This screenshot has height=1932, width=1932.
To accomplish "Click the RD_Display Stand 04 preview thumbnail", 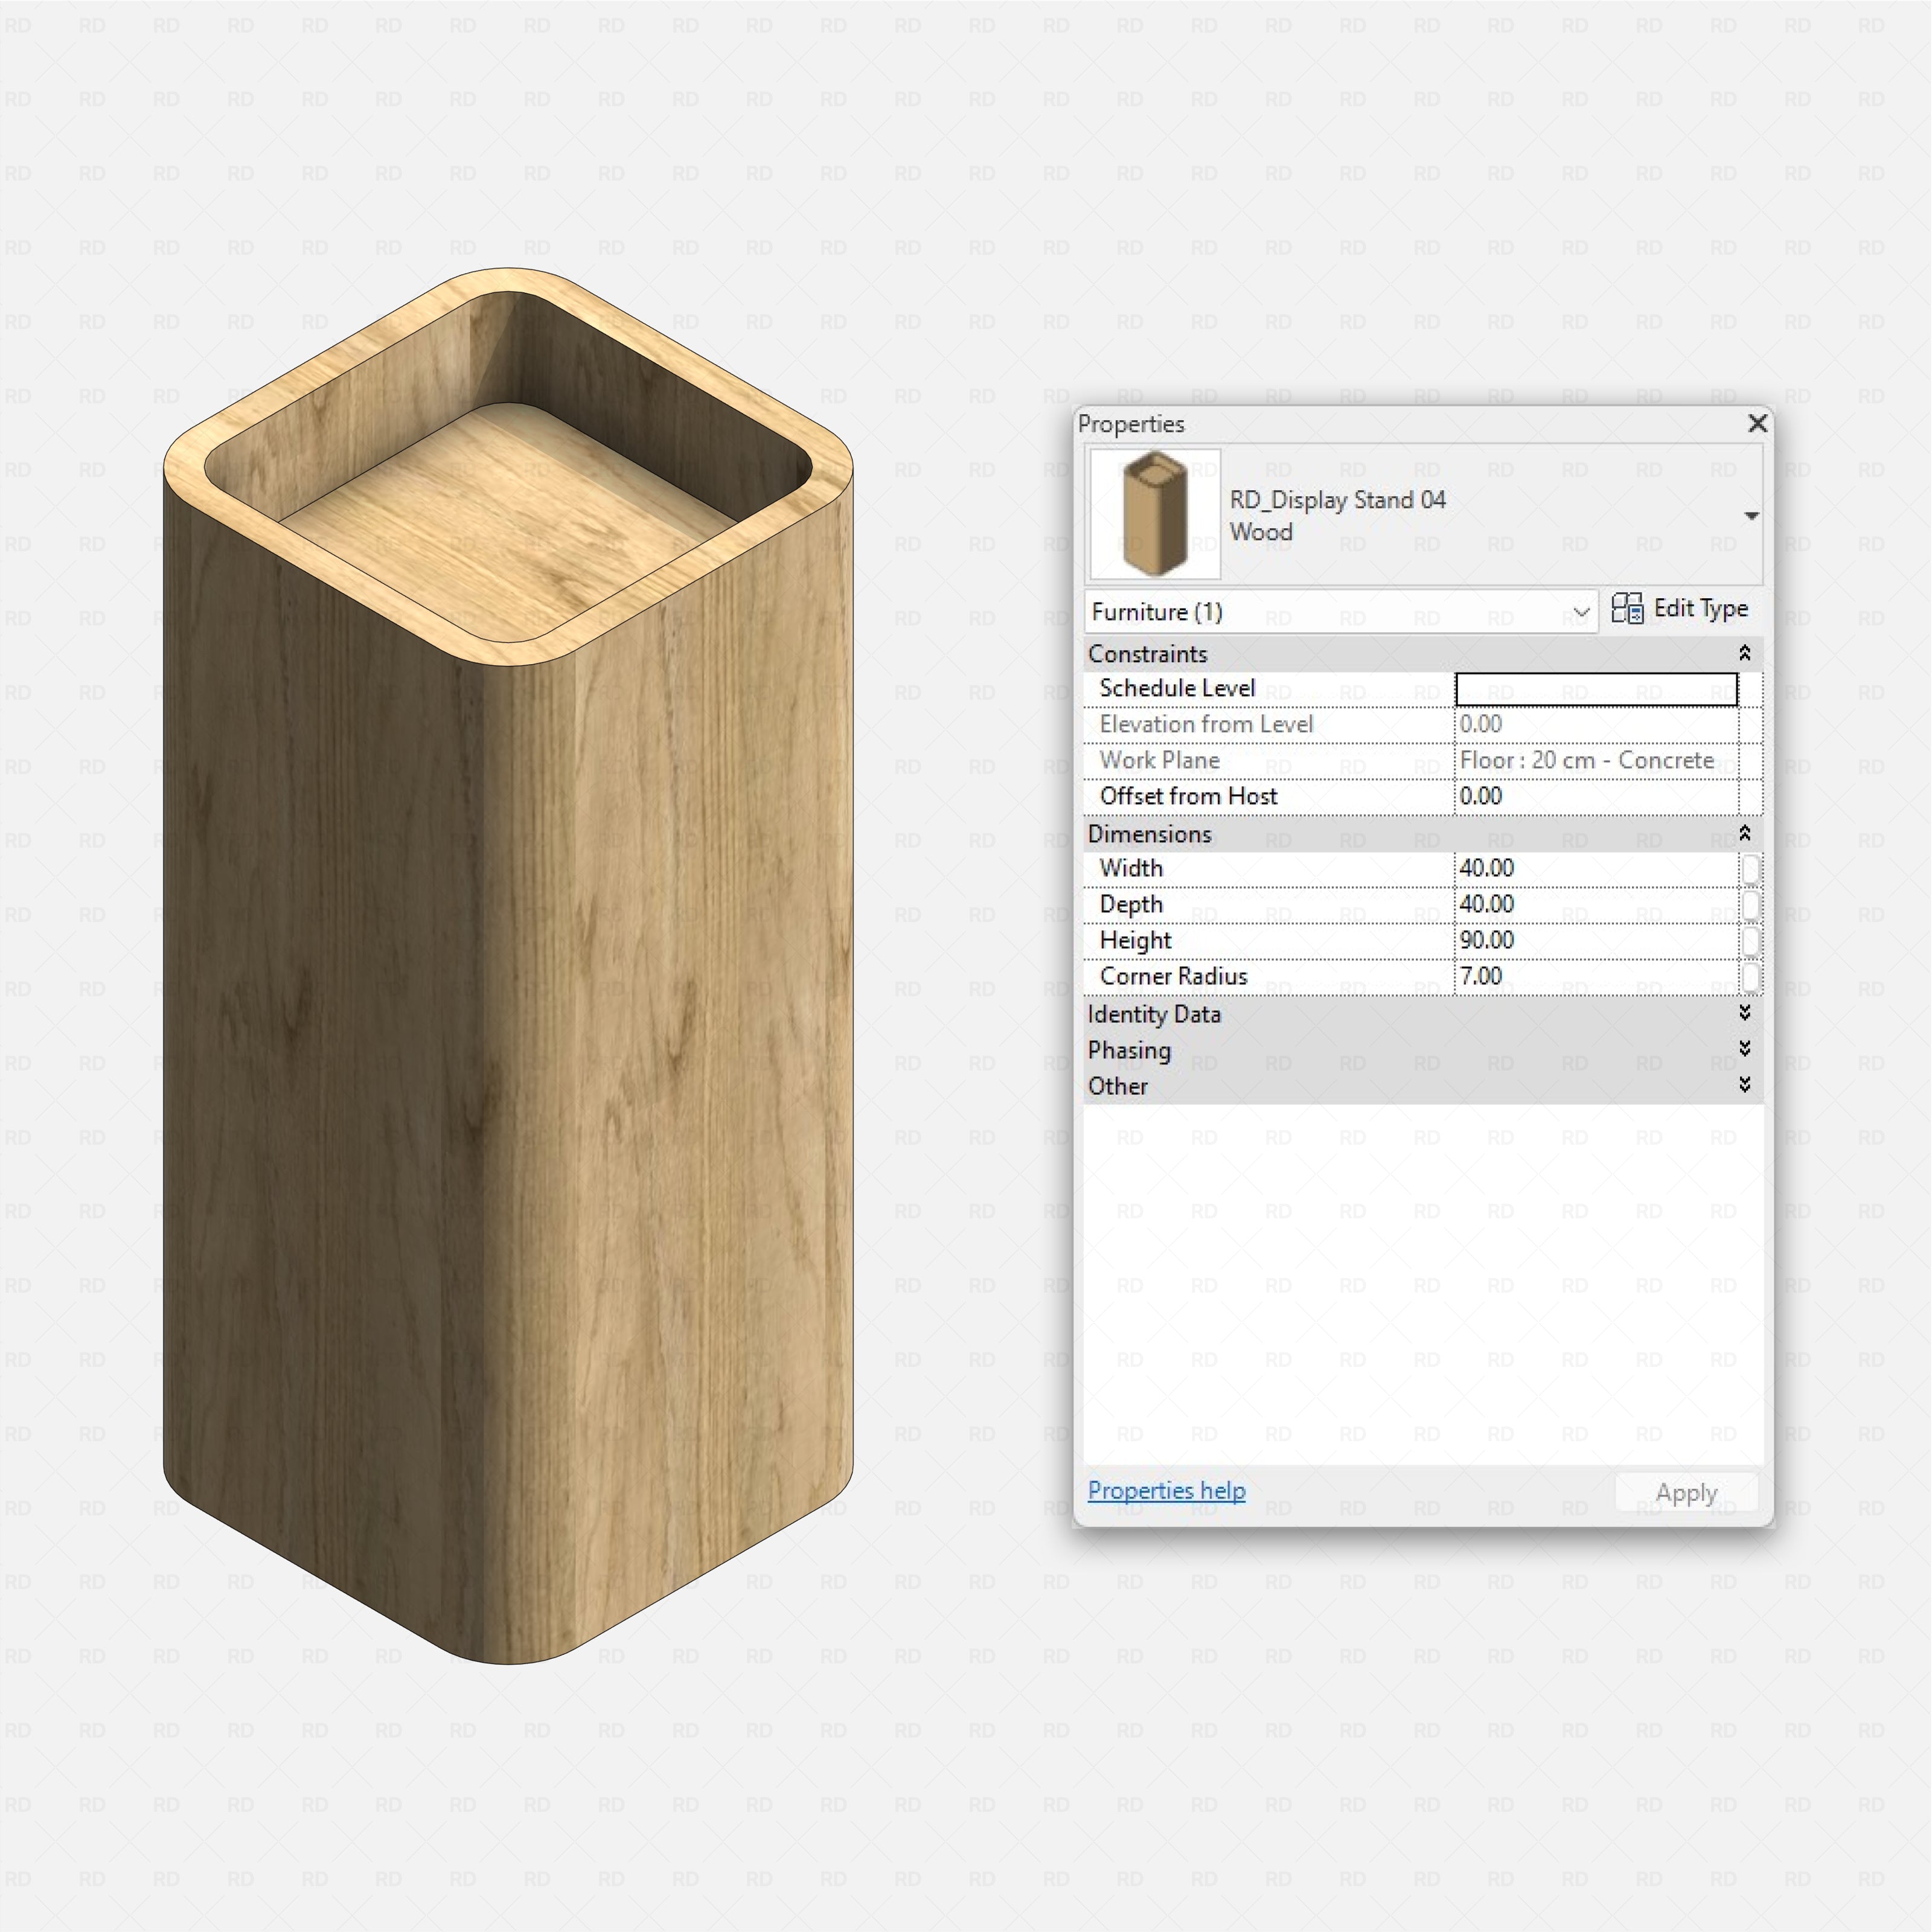I will (1155, 514).
